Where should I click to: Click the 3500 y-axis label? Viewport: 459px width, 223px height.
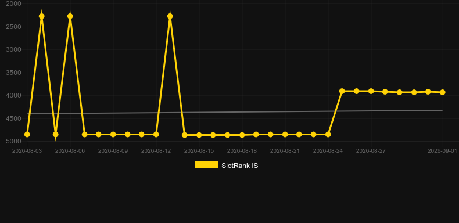[13, 73]
